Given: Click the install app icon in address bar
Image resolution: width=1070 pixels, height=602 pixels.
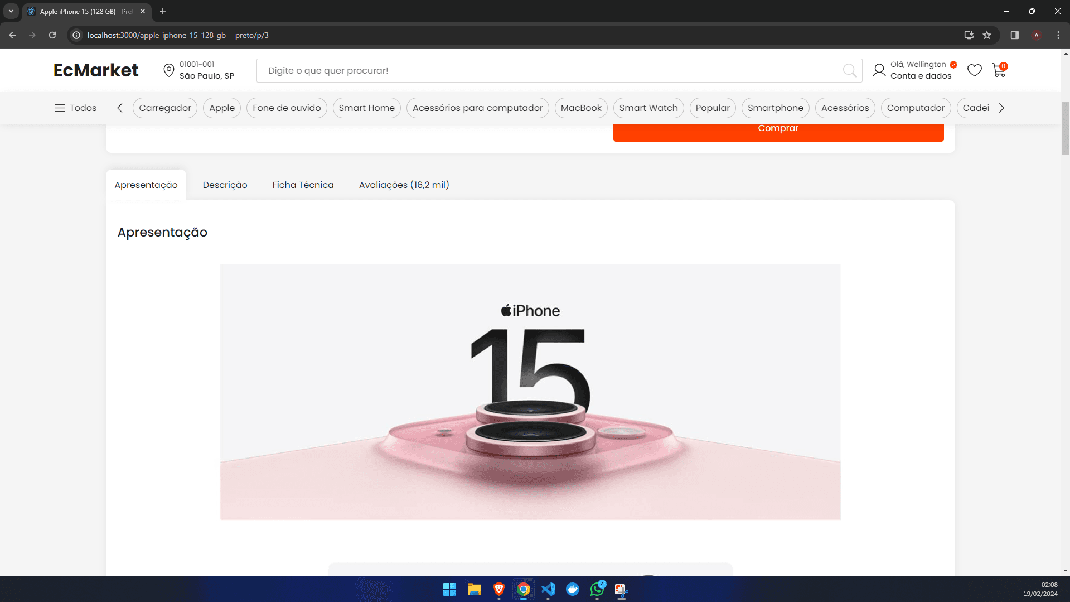Looking at the screenshot, I should pos(969,35).
